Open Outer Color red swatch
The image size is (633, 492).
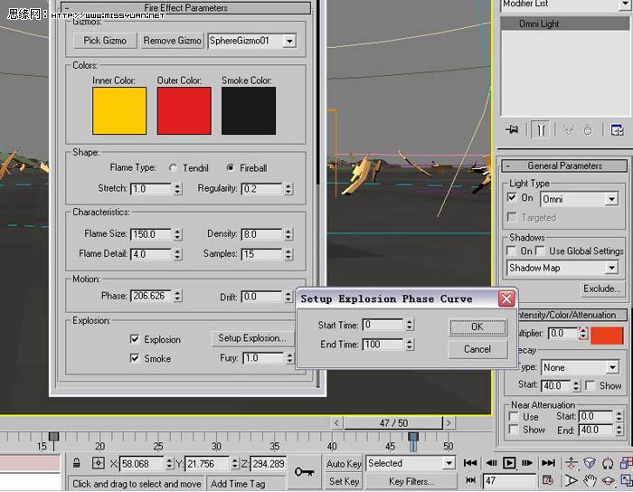[184, 110]
